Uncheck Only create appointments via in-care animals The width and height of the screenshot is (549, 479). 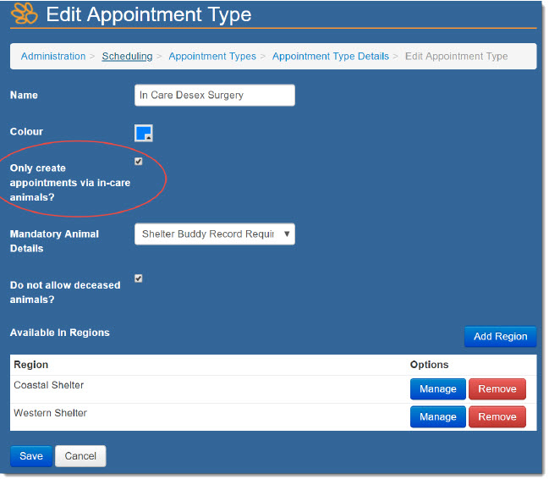tap(139, 162)
